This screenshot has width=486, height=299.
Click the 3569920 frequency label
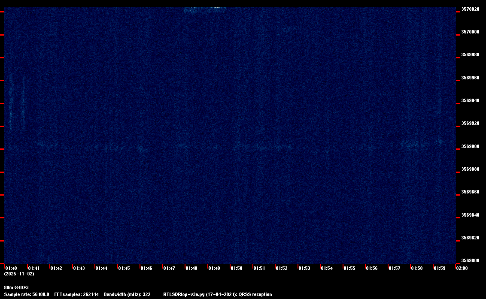[x=470, y=123]
